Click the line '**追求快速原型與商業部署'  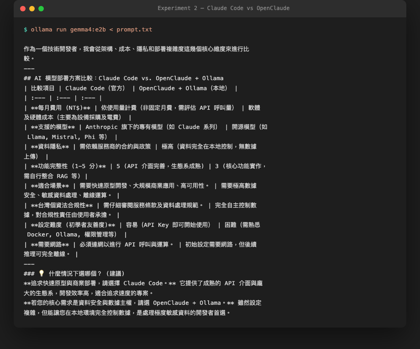[143, 283]
